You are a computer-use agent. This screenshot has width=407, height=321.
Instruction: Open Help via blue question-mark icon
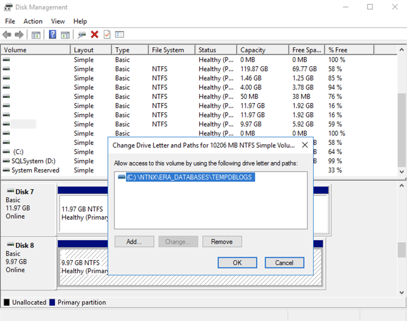[x=53, y=34]
